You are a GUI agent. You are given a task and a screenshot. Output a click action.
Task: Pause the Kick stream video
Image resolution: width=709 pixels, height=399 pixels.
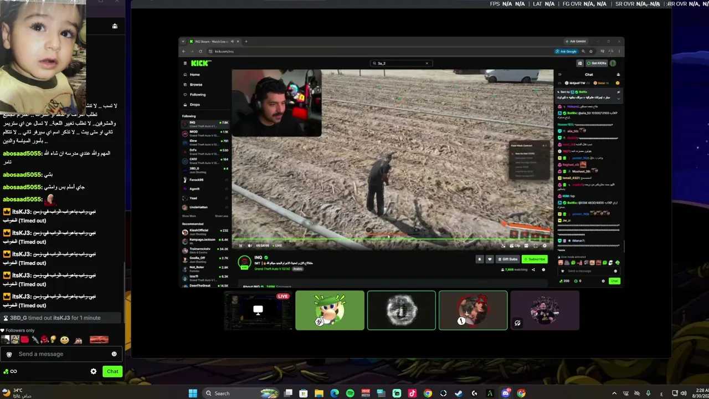pyautogui.click(x=240, y=245)
